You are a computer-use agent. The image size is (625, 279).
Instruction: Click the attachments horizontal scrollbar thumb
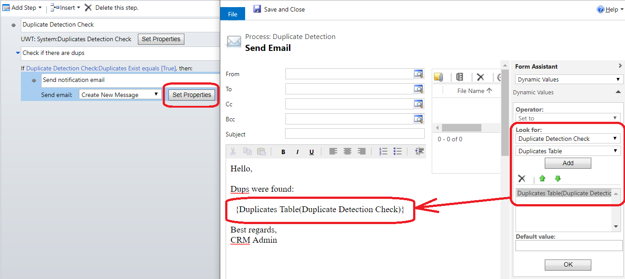coord(461,128)
